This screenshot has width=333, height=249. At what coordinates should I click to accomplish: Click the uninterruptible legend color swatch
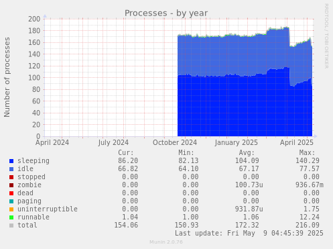(11, 209)
